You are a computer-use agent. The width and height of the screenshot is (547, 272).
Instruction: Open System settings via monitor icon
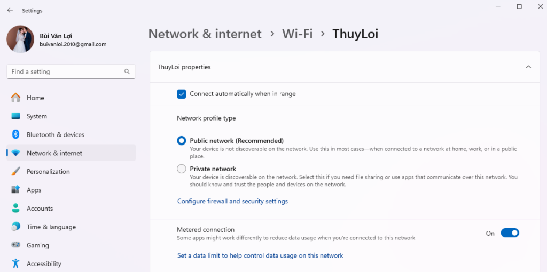pos(16,116)
